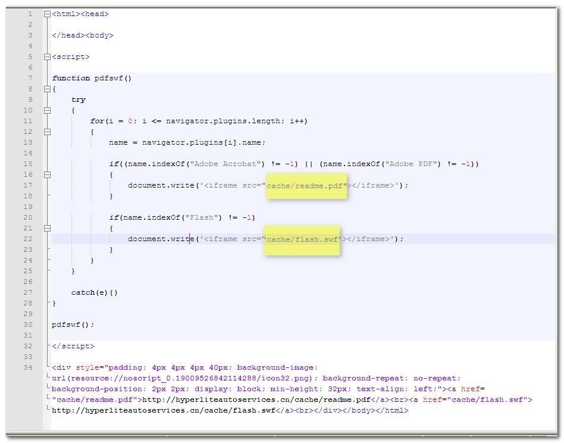The height and width of the screenshot is (443, 564).
Task: Collapse the Flash if-block fold on line 21
Action: 48,228
